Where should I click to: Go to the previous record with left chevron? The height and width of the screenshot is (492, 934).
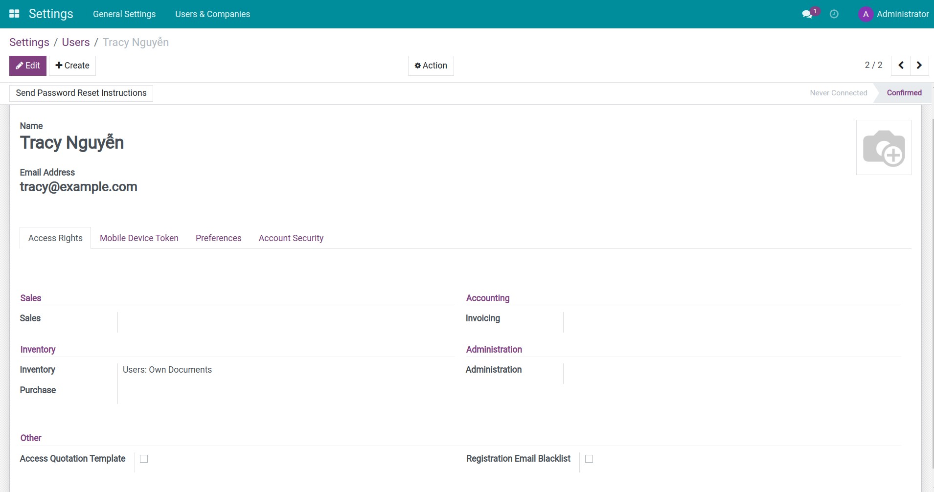click(x=901, y=65)
